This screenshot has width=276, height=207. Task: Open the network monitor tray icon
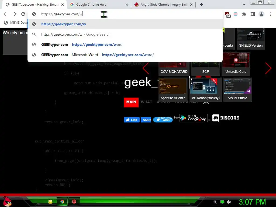tap(222, 202)
